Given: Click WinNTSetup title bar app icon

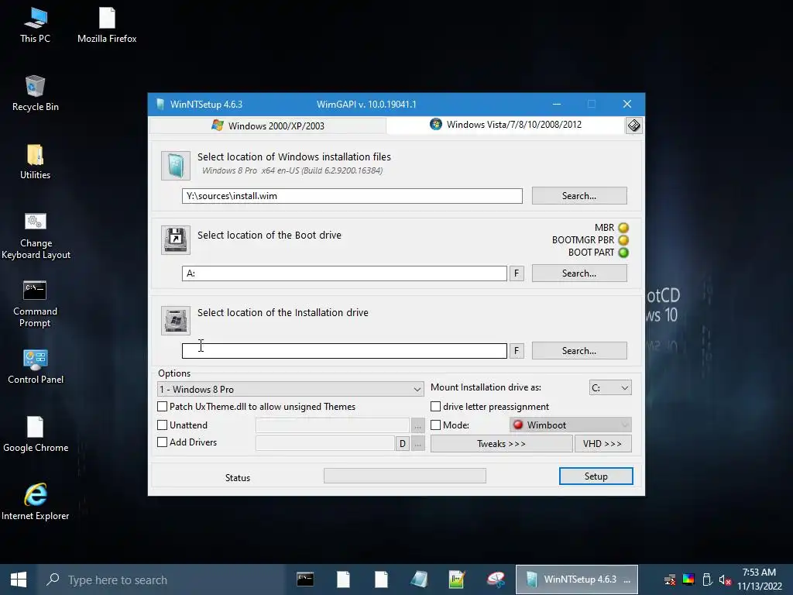Looking at the screenshot, I should (x=160, y=105).
